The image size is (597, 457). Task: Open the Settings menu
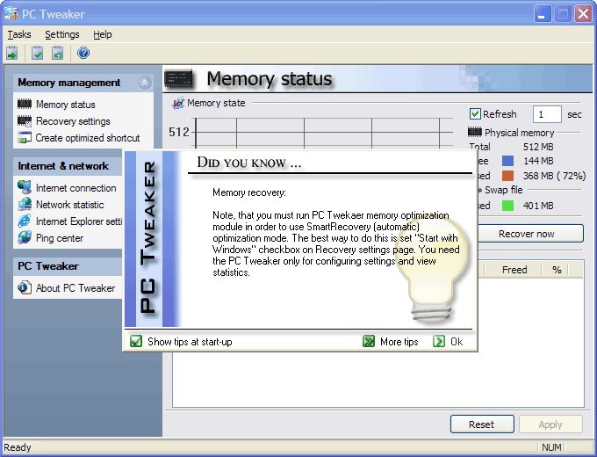pos(62,34)
